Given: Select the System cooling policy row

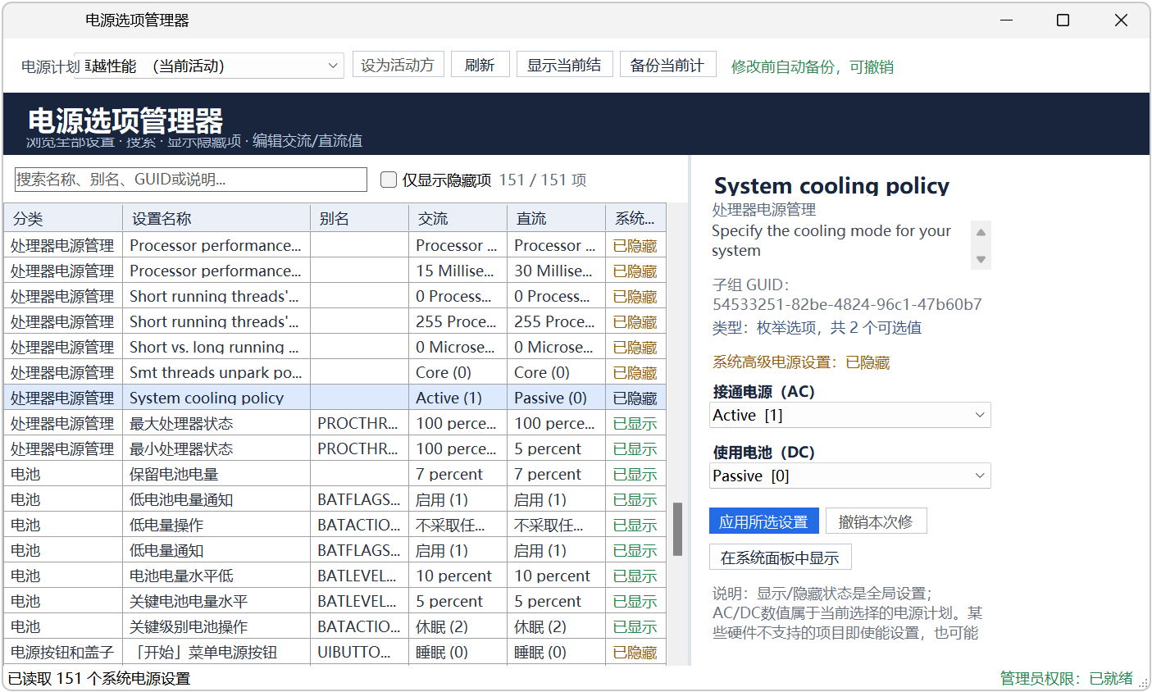Looking at the screenshot, I should 335,398.
